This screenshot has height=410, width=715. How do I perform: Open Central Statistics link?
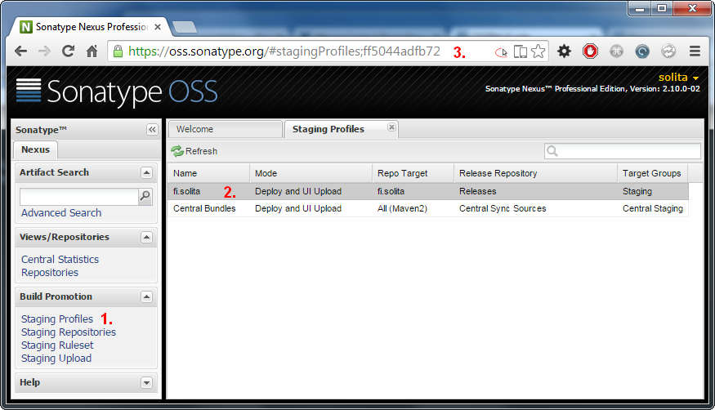pos(60,259)
